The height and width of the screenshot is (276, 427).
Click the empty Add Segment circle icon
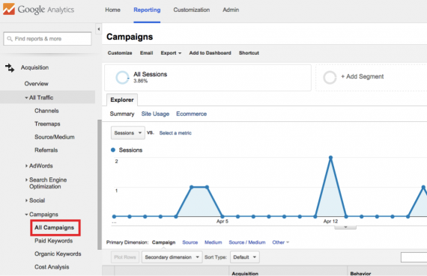330,77
